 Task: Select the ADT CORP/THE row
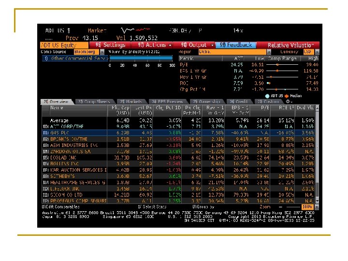(x=178, y=127)
